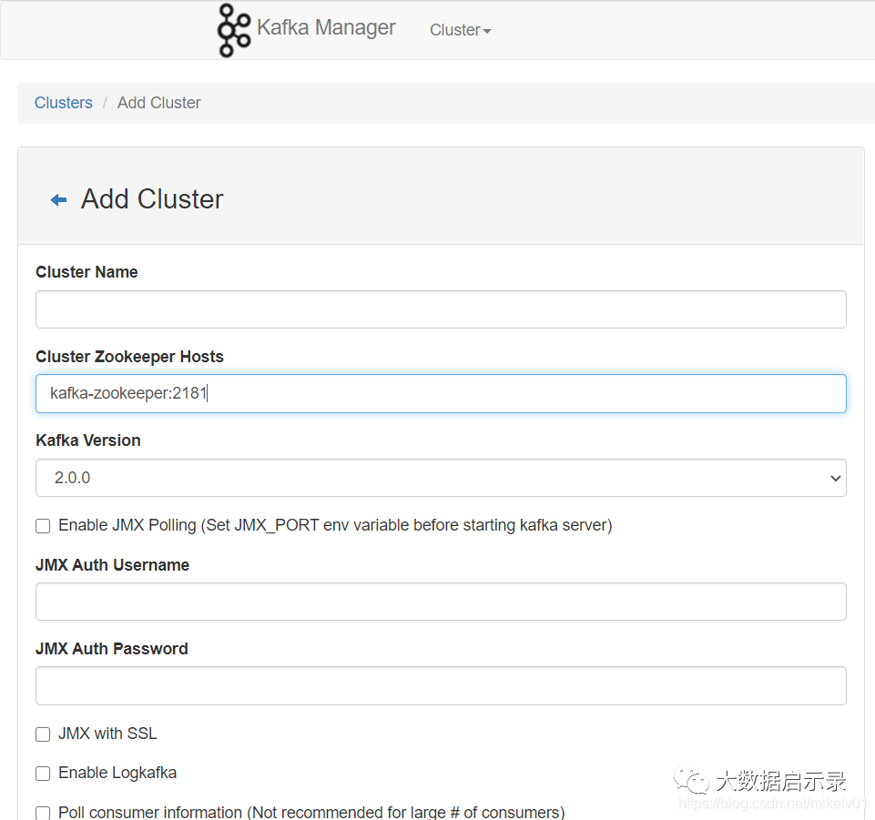
Task: Expand the Kafka Version dropdown
Action: 441,478
